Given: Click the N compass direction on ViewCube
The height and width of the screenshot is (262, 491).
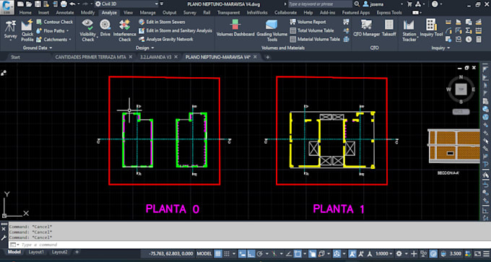Looking at the screenshot, I should point(461,77).
